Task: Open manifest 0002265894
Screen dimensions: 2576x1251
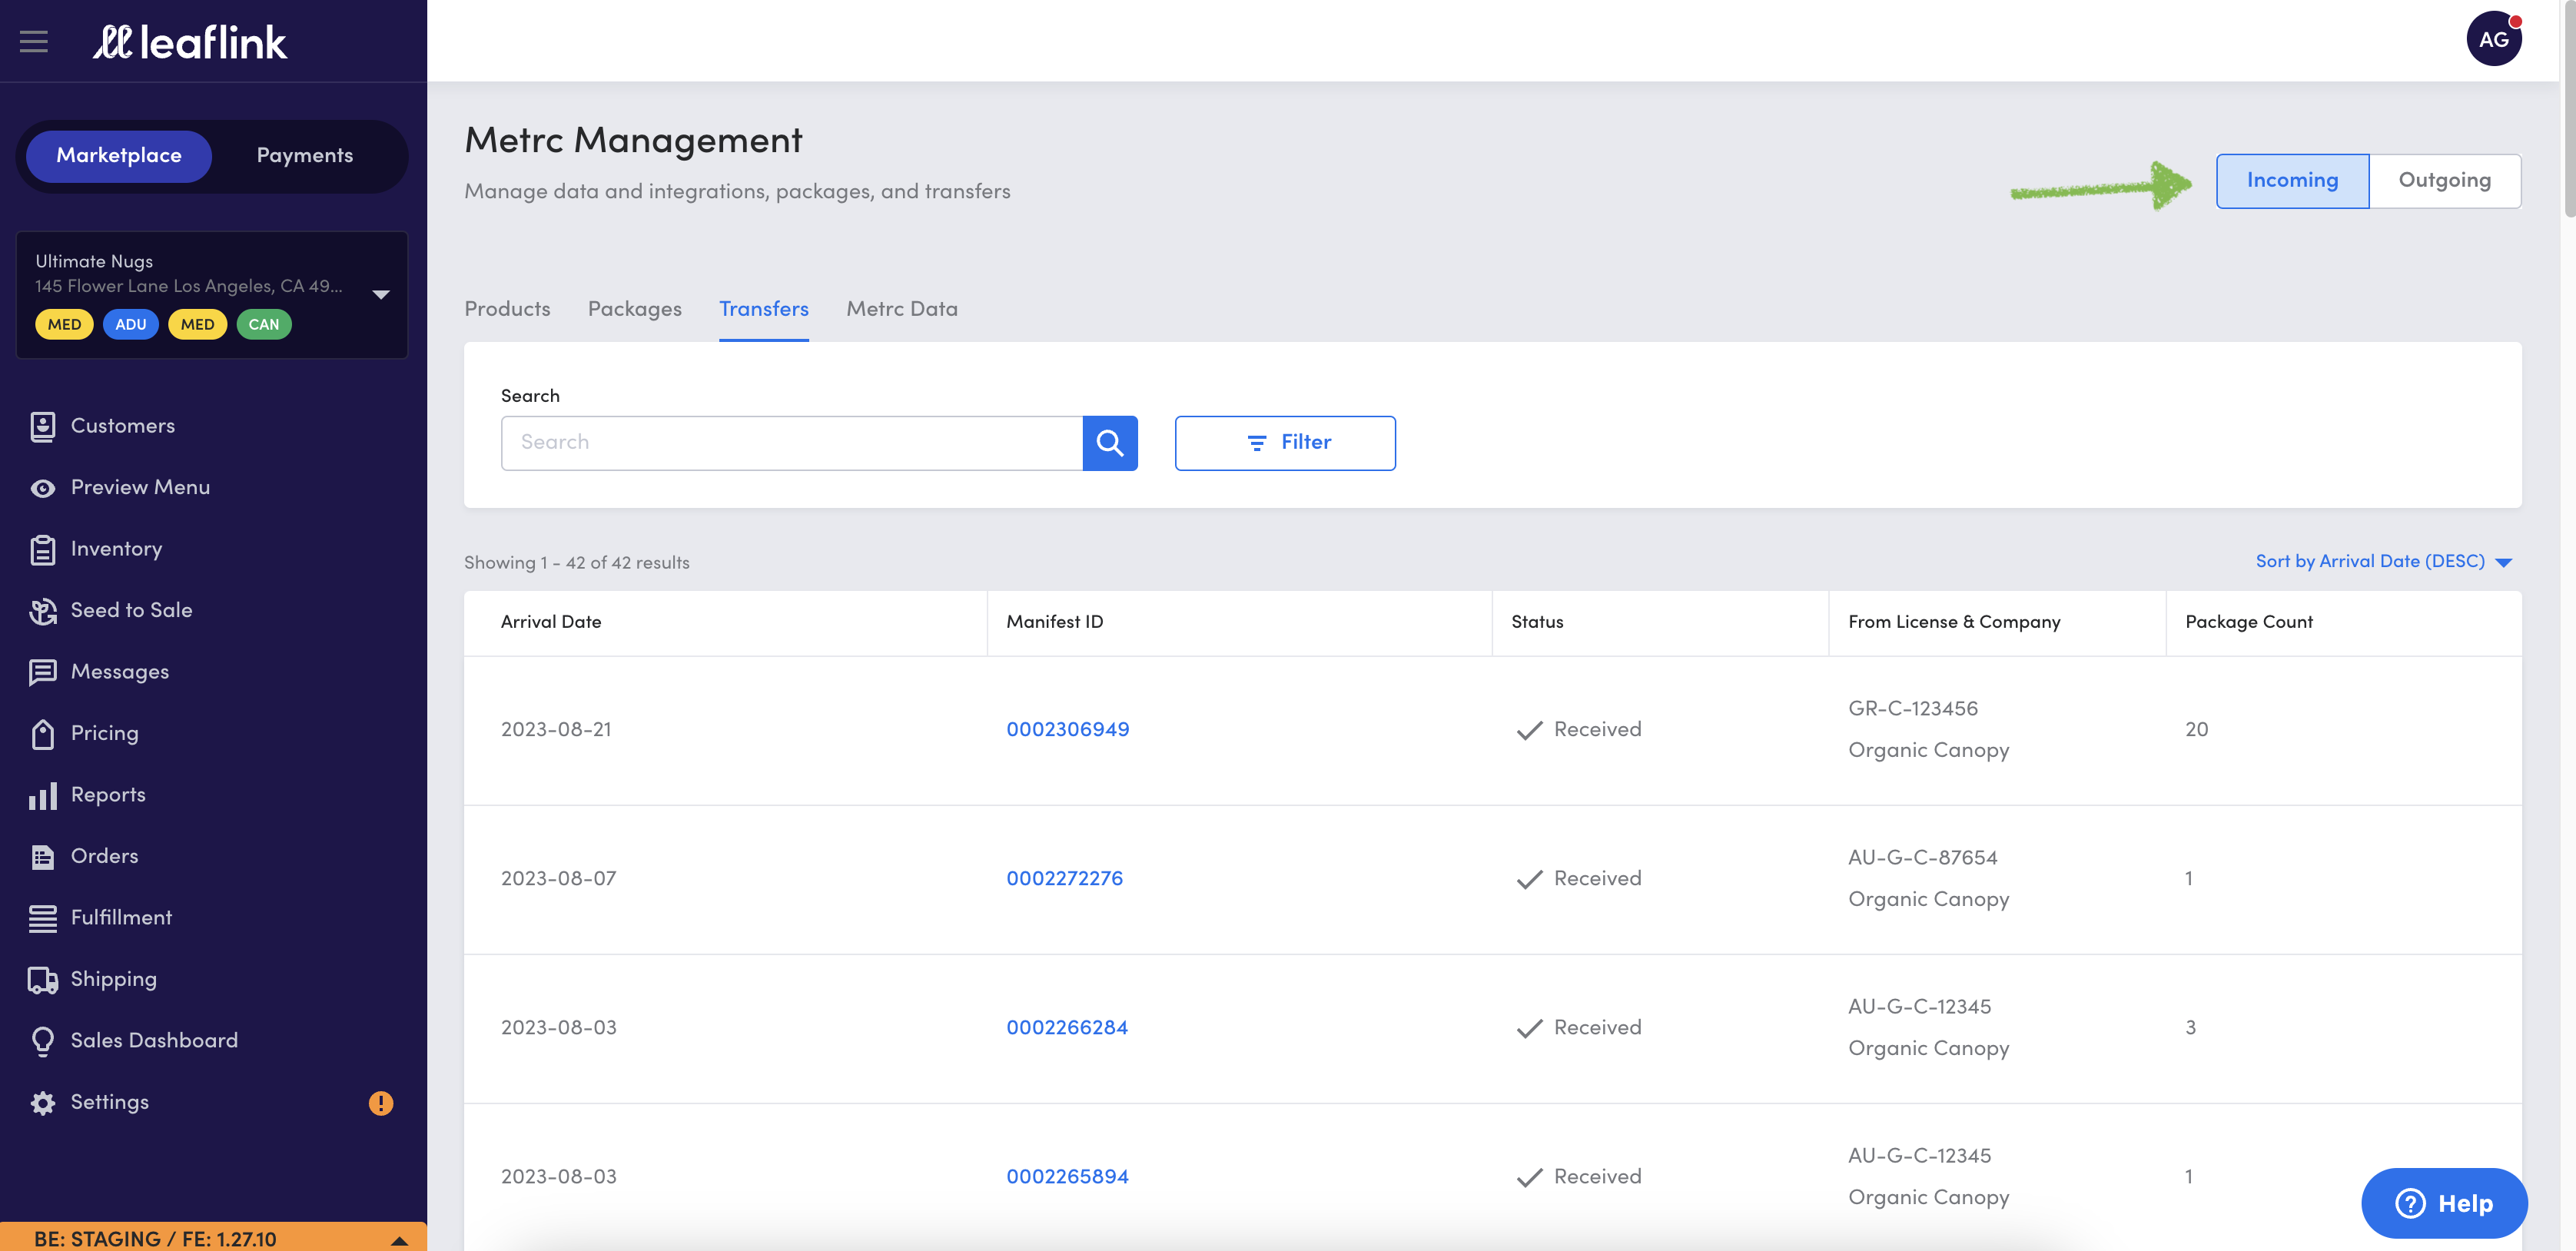Action: point(1067,1176)
